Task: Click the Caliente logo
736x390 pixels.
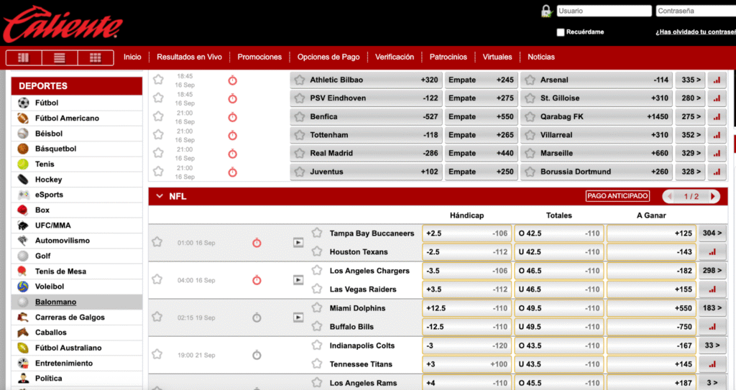Action: click(x=62, y=23)
